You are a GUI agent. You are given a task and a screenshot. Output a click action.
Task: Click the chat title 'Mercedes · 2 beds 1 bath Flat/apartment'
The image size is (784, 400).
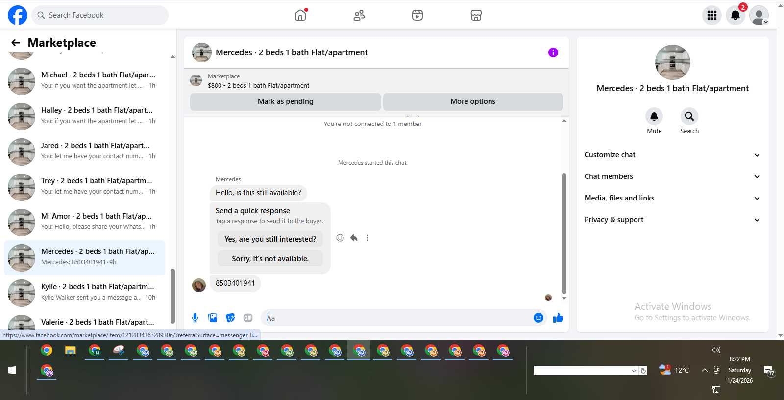click(x=292, y=52)
